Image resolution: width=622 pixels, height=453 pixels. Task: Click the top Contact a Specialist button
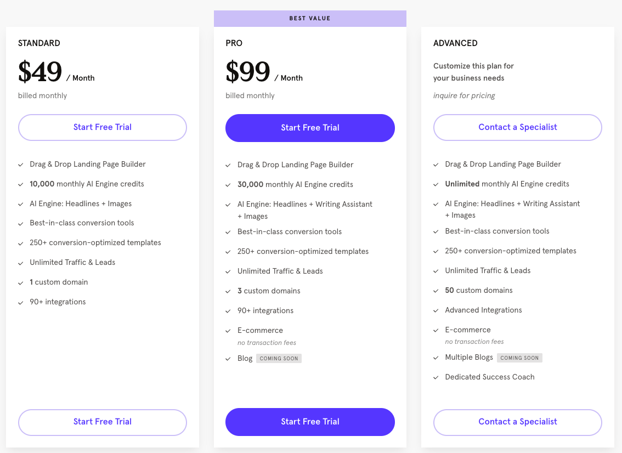(x=517, y=127)
